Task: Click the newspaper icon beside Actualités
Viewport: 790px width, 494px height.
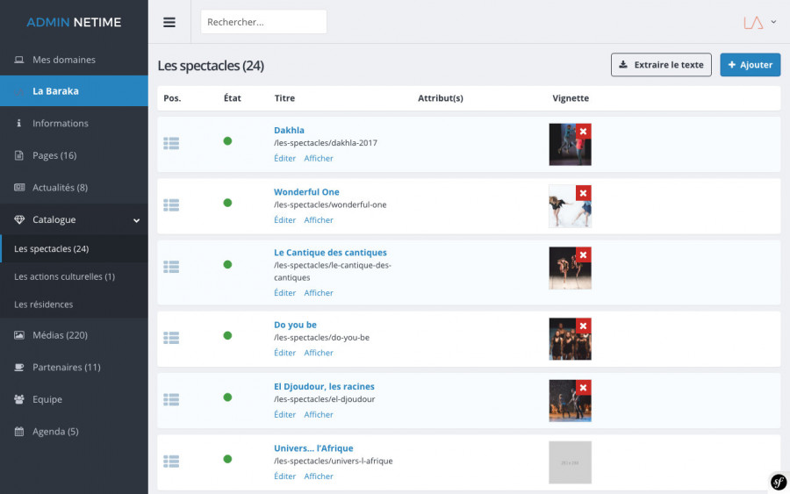Action: click(19, 187)
